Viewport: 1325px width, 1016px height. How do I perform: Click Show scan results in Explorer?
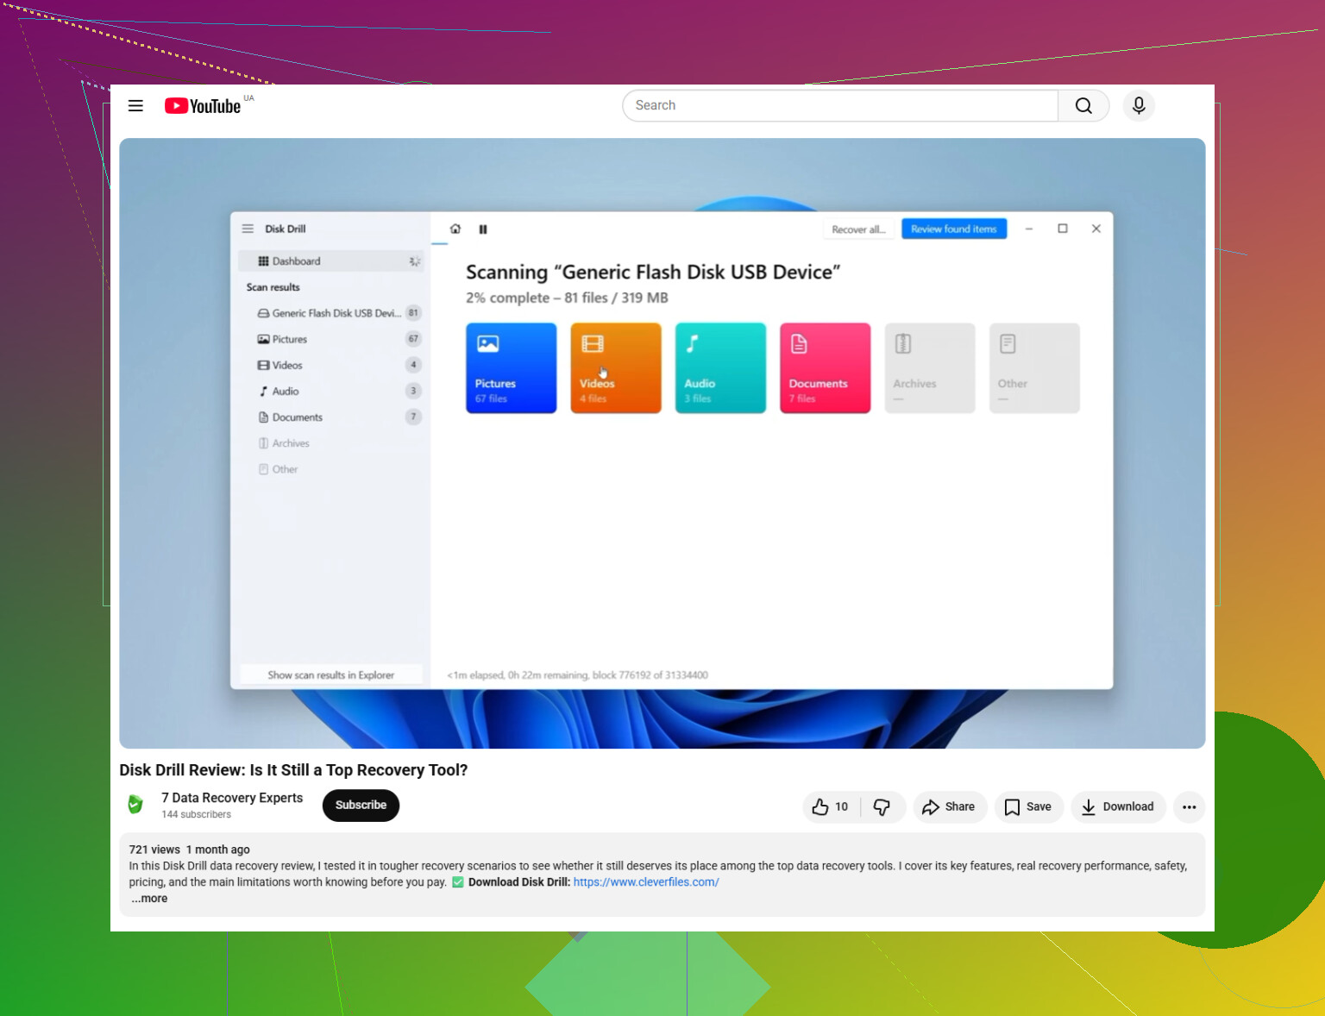pyautogui.click(x=331, y=675)
